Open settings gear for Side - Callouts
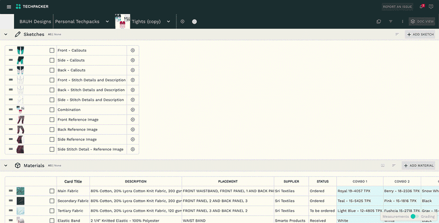439x223 pixels. coord(133,60)
